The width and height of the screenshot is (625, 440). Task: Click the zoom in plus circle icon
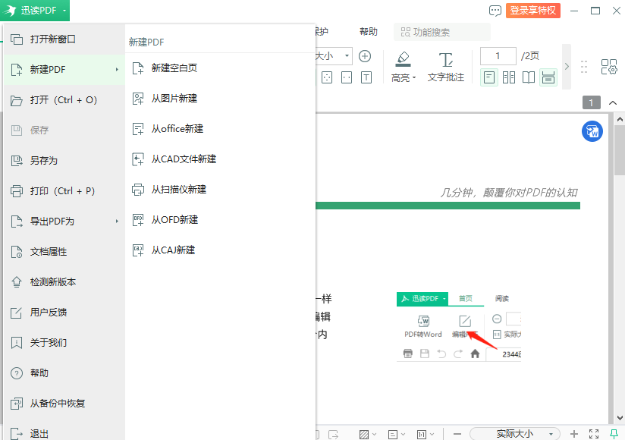coord(365,56)
